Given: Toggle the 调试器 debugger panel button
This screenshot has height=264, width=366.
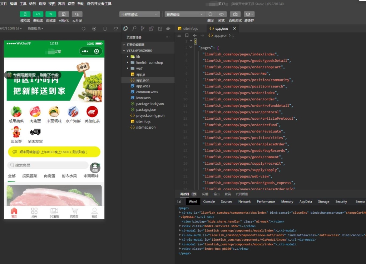Looking at the screenshot, I should pos(51,14).
